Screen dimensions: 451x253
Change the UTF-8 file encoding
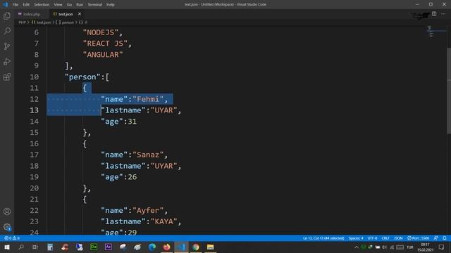tap(372, 238)
